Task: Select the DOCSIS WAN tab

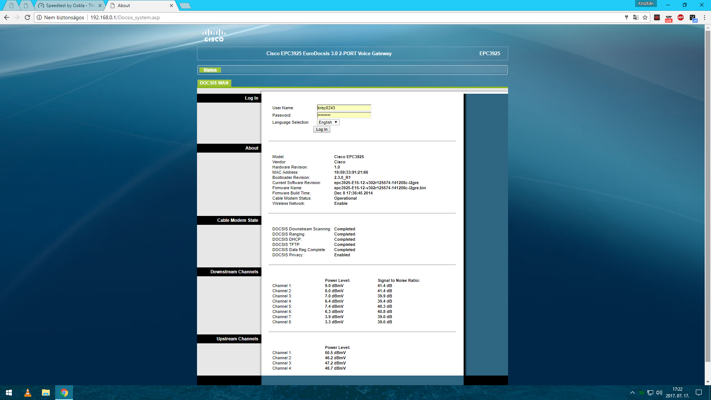Action: coord(214,83)
